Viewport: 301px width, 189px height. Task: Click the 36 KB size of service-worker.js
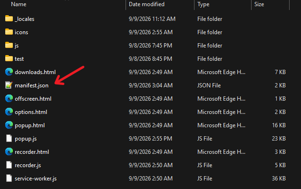[279, 179]
